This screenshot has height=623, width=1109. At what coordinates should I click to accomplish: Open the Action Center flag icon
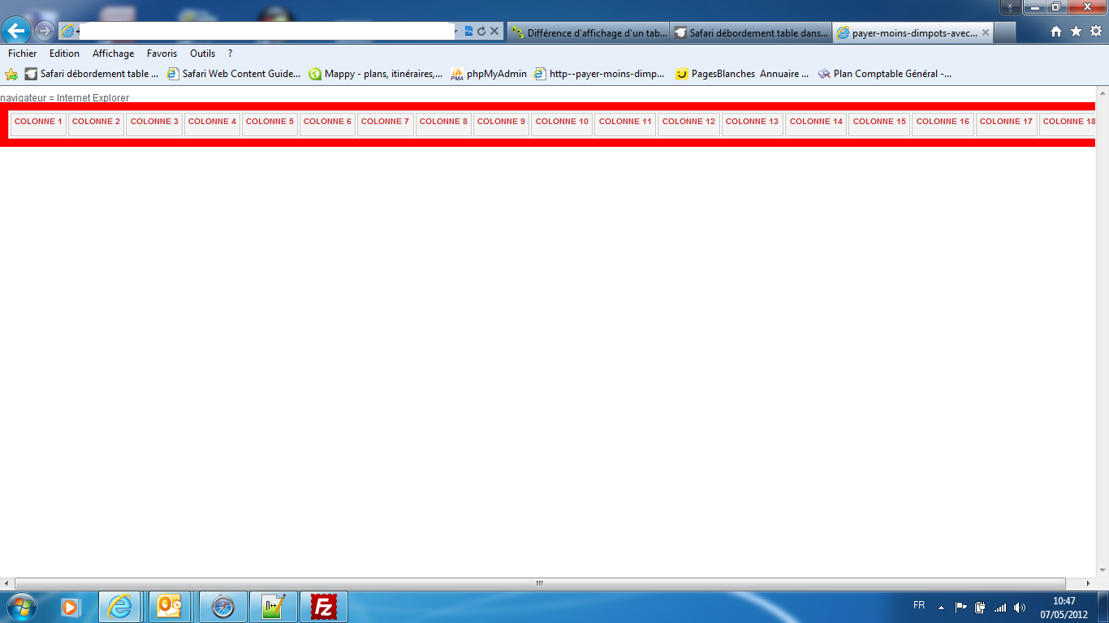tap(961, 607)
